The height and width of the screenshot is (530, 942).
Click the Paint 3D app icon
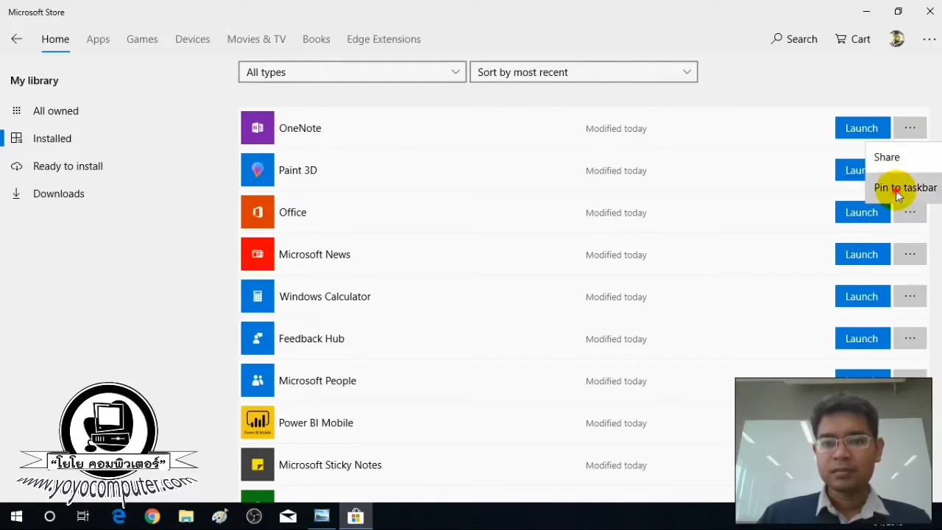[x=257, y=170]
